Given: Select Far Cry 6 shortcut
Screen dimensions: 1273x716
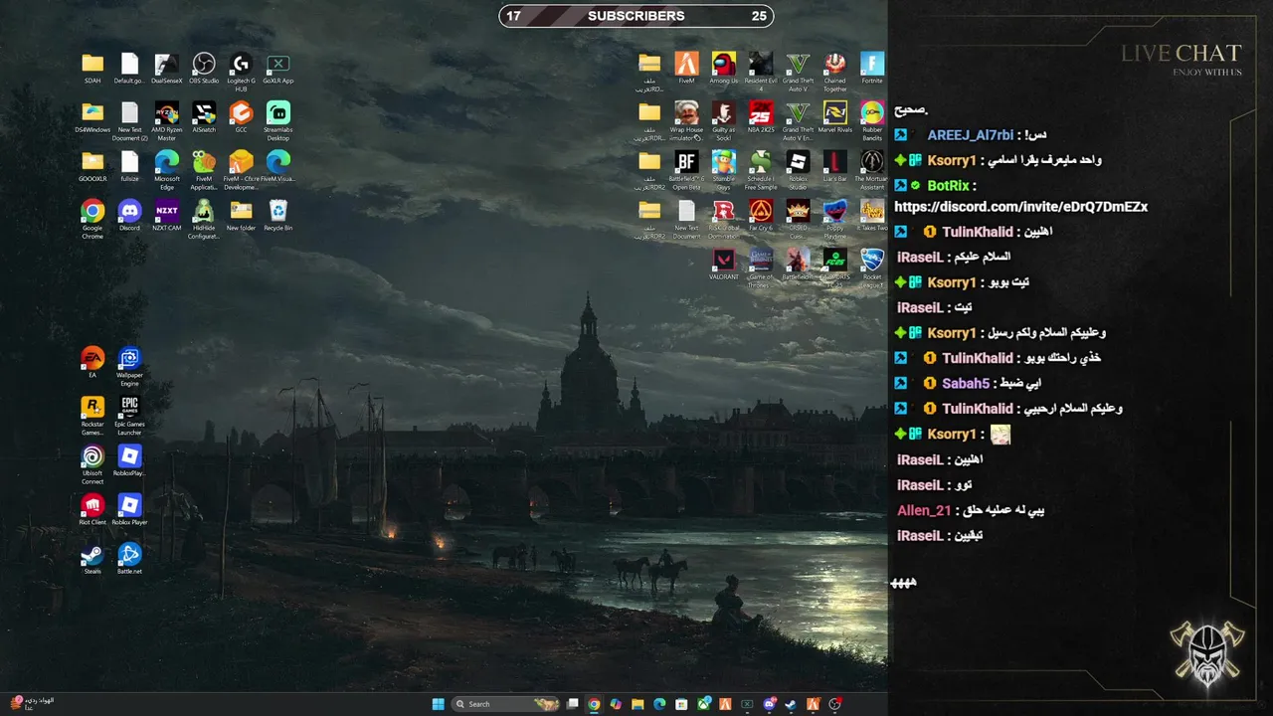Looking at the screenshot, I should pos(761,215).
